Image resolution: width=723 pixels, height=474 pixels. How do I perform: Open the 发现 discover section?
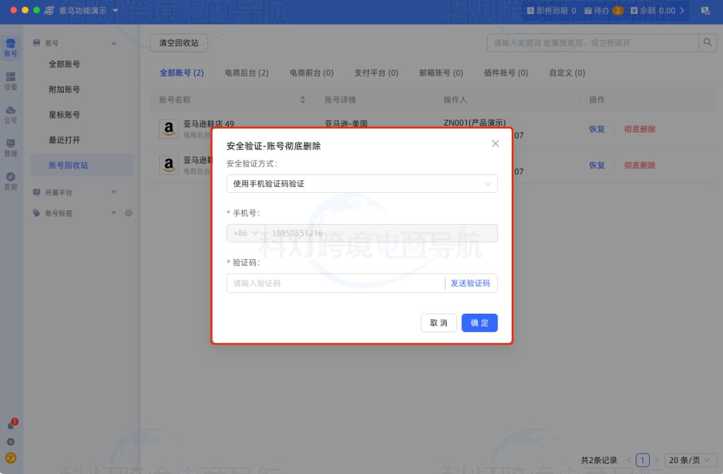10,179
